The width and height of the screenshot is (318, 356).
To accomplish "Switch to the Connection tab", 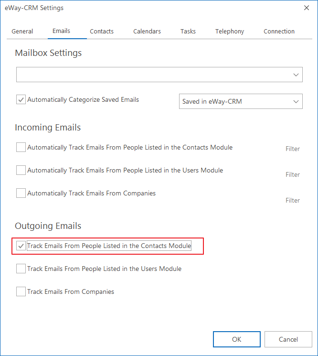I will point(279,31).
